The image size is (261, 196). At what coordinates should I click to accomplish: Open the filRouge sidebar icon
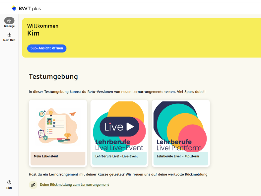[9, 21]
